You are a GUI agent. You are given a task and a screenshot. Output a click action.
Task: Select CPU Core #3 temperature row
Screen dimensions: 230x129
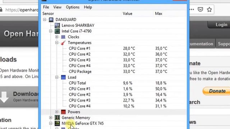[x=114, y=60]
